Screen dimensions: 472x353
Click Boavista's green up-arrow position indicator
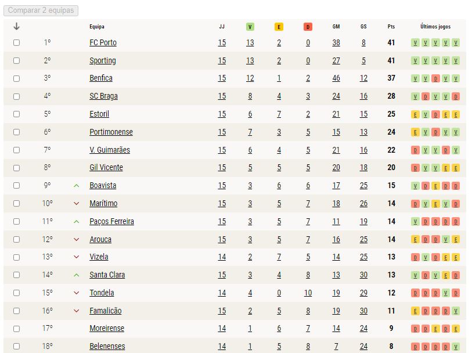pyautogui.click(x=77, y=186)
